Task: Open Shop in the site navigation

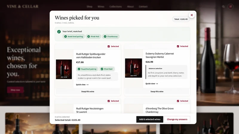Action: click(x=89, y=7)
